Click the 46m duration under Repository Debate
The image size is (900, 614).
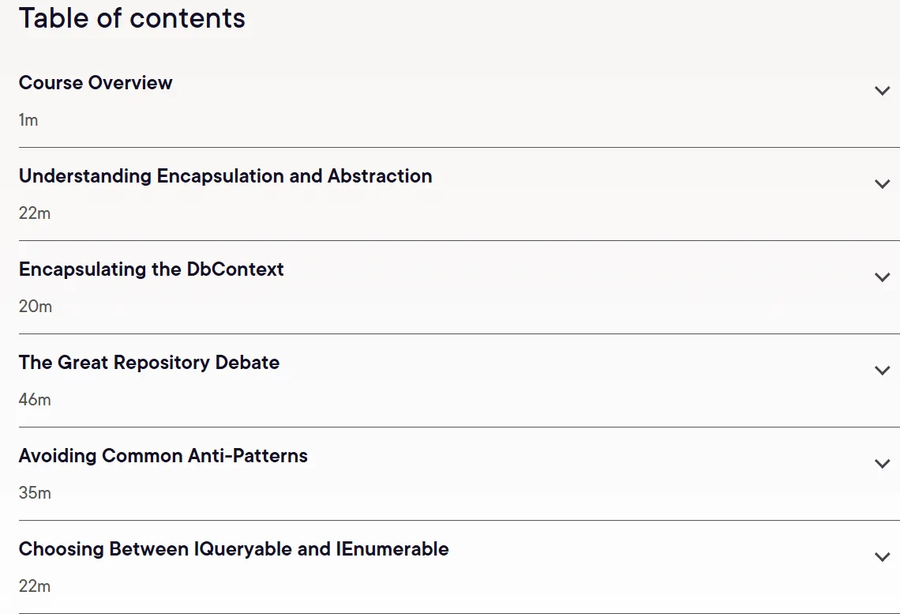pos(35,399)
